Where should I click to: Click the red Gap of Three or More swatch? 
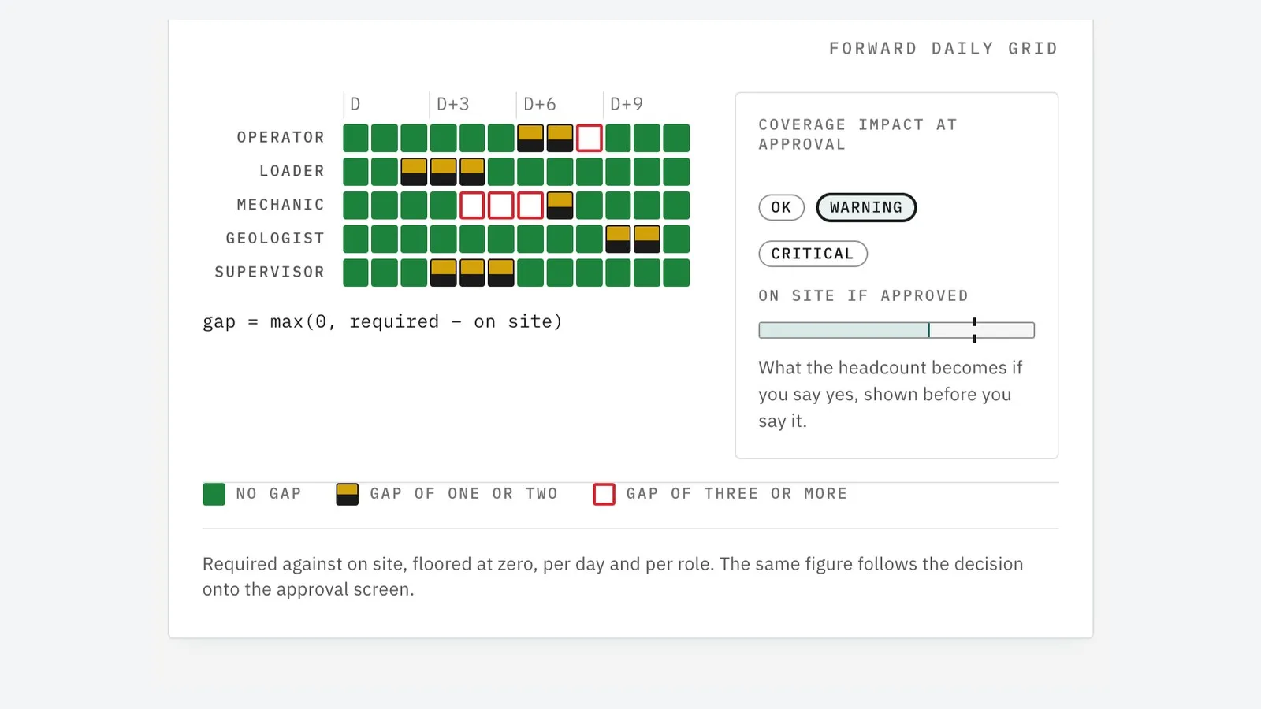pos(604,494)
